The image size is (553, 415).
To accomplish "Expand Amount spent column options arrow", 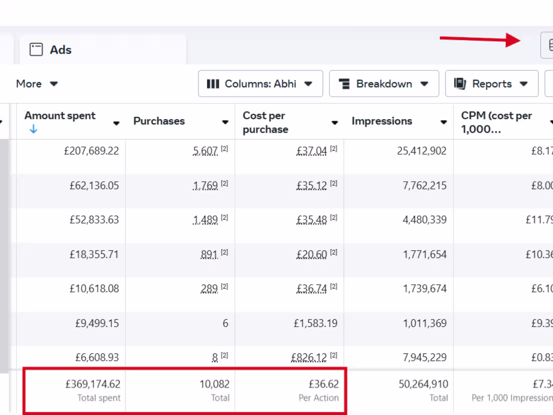I will (x=116, y=123).
